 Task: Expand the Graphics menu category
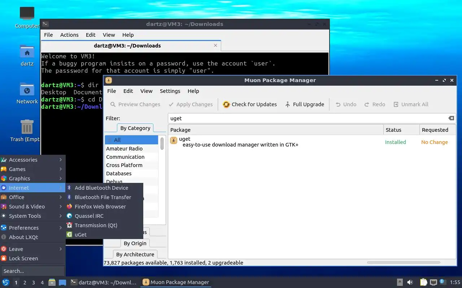(x=32, y=179)
